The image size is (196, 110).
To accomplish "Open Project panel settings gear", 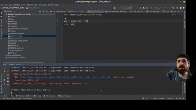I will (51, 11).
